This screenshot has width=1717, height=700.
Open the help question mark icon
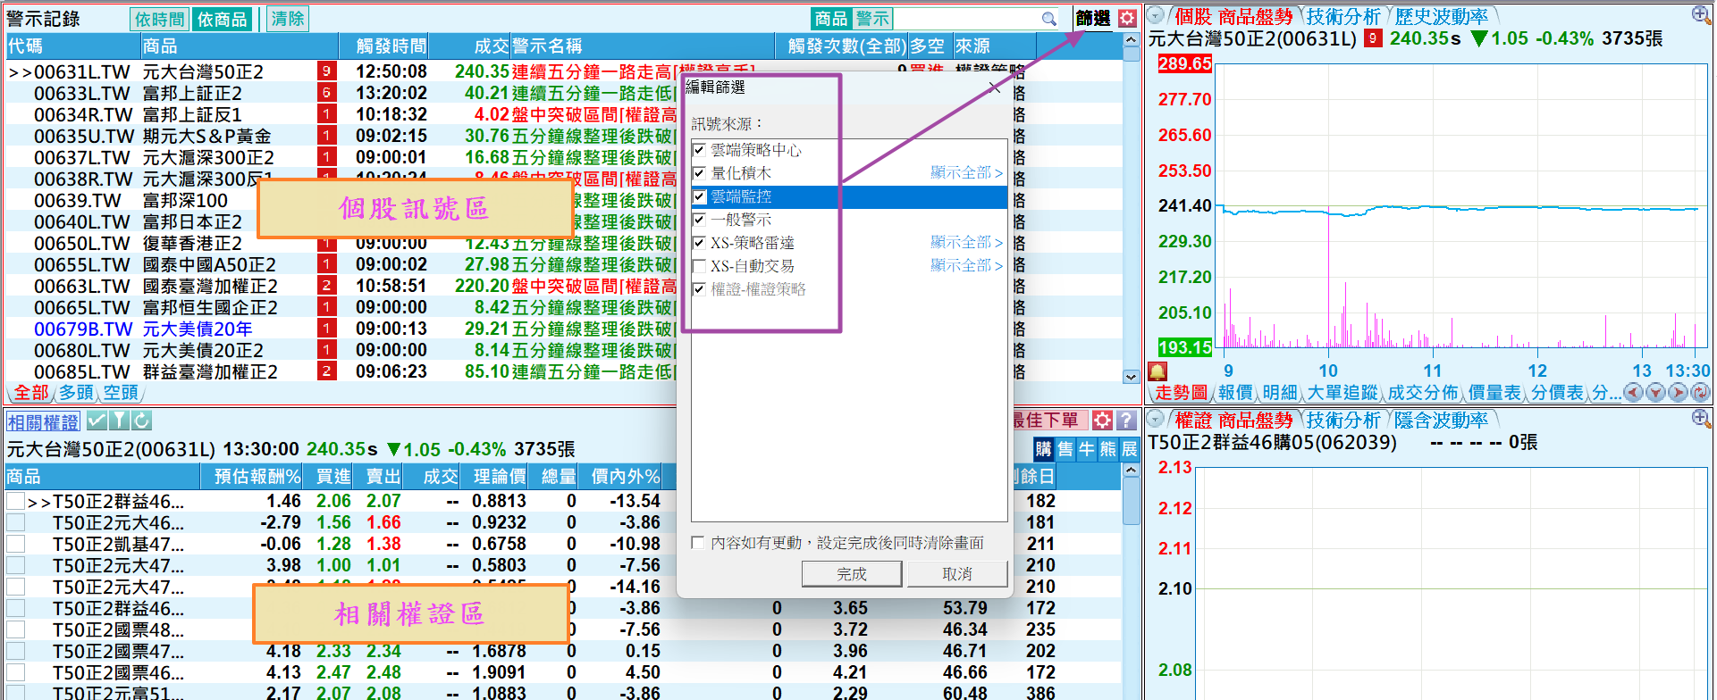(x=1127, y=421)
